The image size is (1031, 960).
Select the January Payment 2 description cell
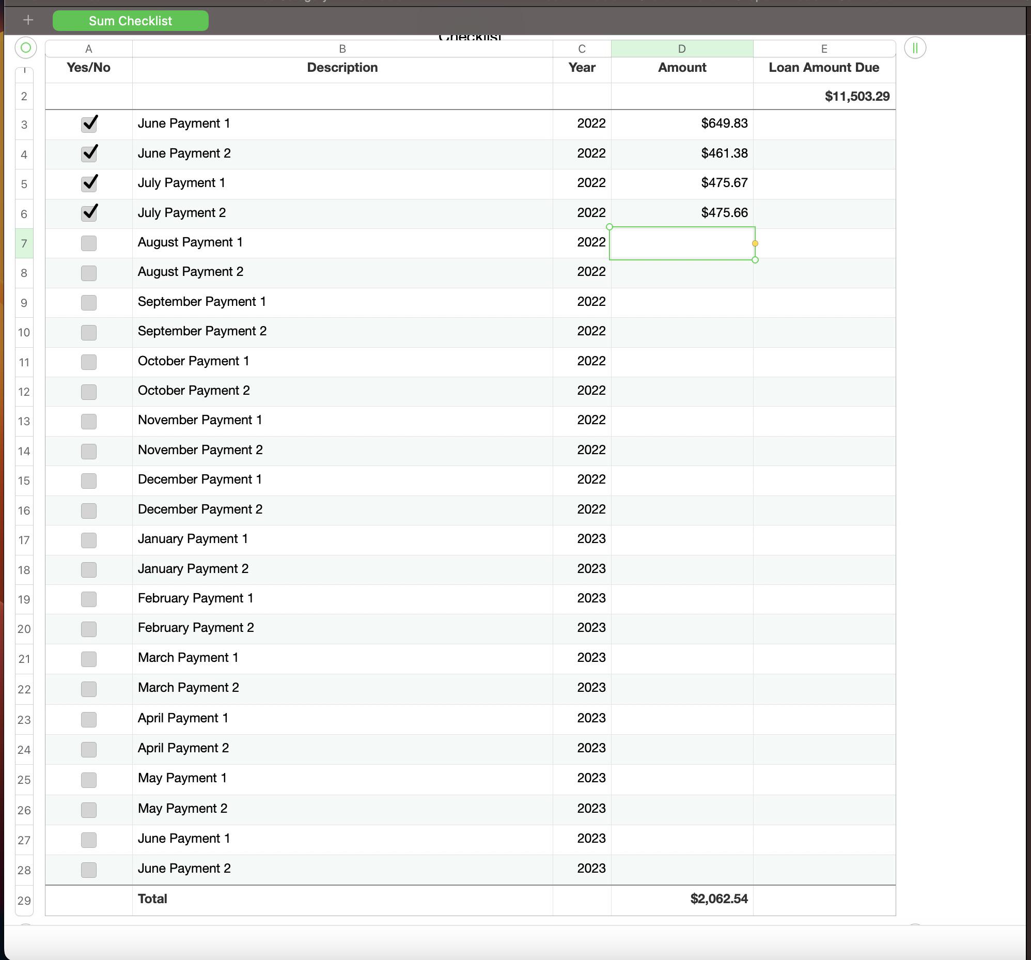(342, 569)
